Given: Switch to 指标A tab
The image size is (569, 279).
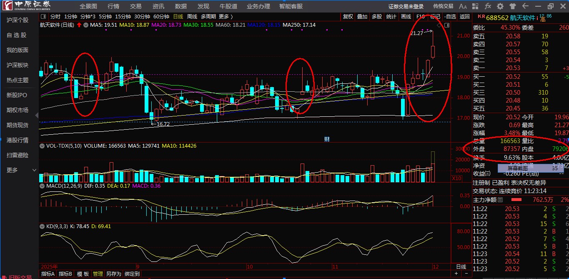Looking at the screenshot, I should [x=48, y=274].
